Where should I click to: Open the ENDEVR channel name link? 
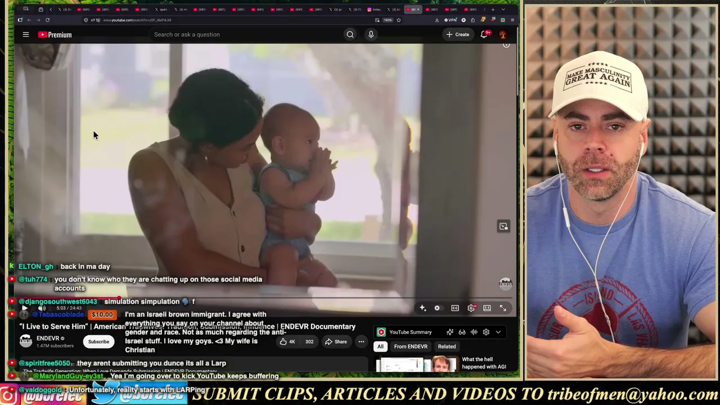tap(48, 338)
